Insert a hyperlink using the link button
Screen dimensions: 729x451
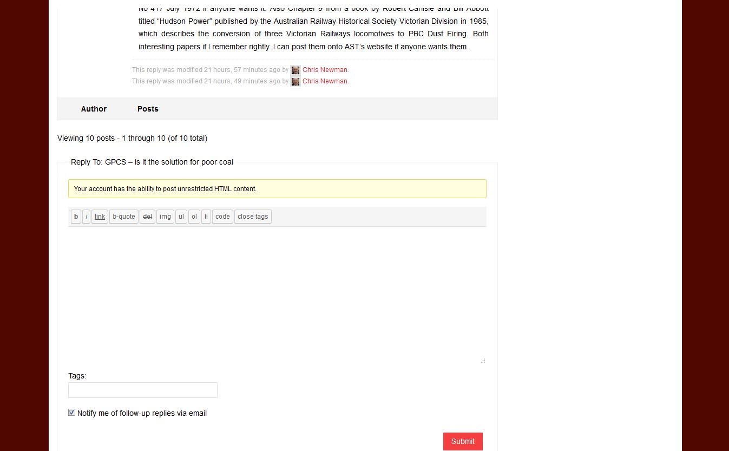coord(100,217)
